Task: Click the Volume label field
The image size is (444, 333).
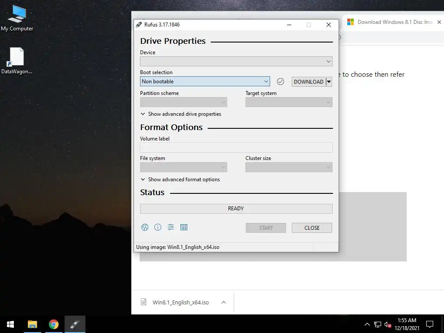Action: coord(236,147)
